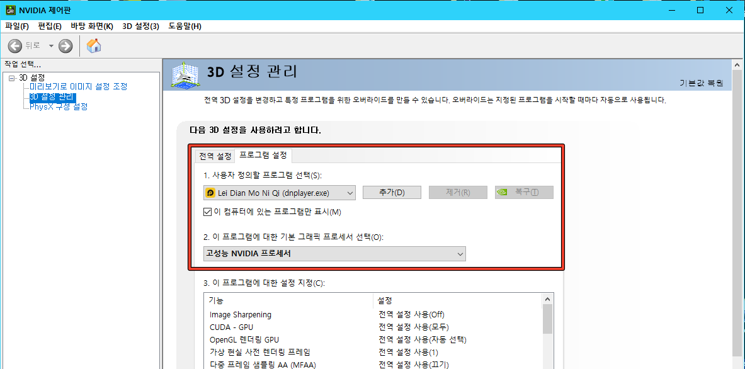Click settings list scrollbar up arrow

(547, 299)
